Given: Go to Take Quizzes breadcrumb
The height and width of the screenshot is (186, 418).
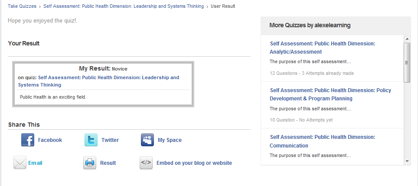Looking at the screenshot, I should tap(22, 6).
